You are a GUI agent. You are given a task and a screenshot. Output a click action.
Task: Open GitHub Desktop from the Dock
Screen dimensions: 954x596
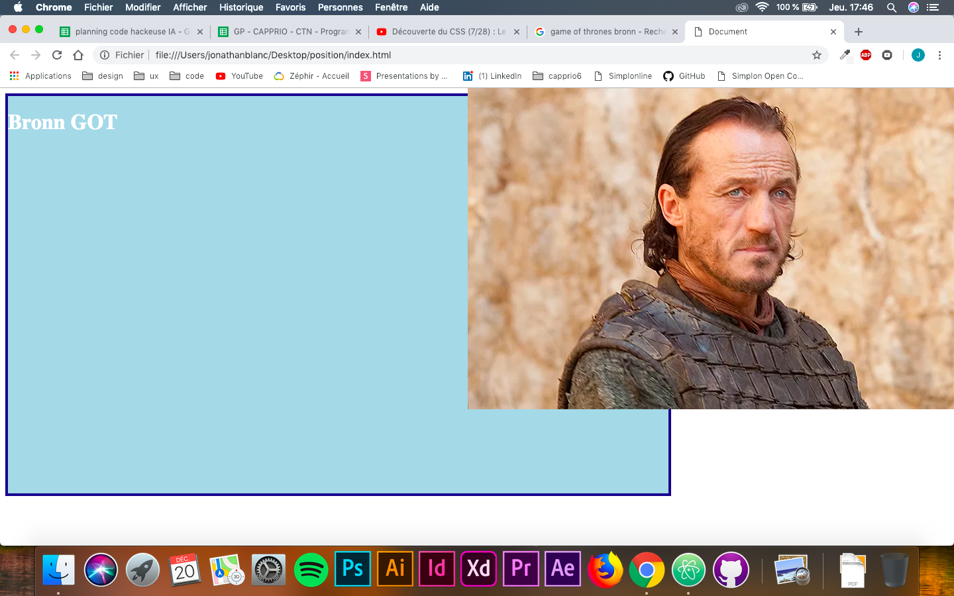click(731, 570)
